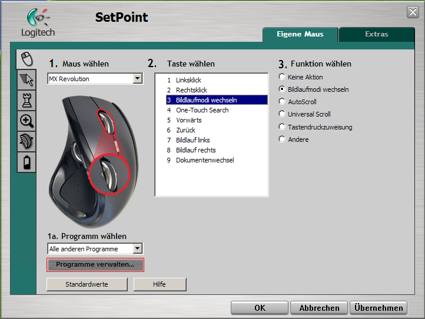425x319 pixels.
Task: Click the Programme verwalten button
Action: click(x=95, y=264)
